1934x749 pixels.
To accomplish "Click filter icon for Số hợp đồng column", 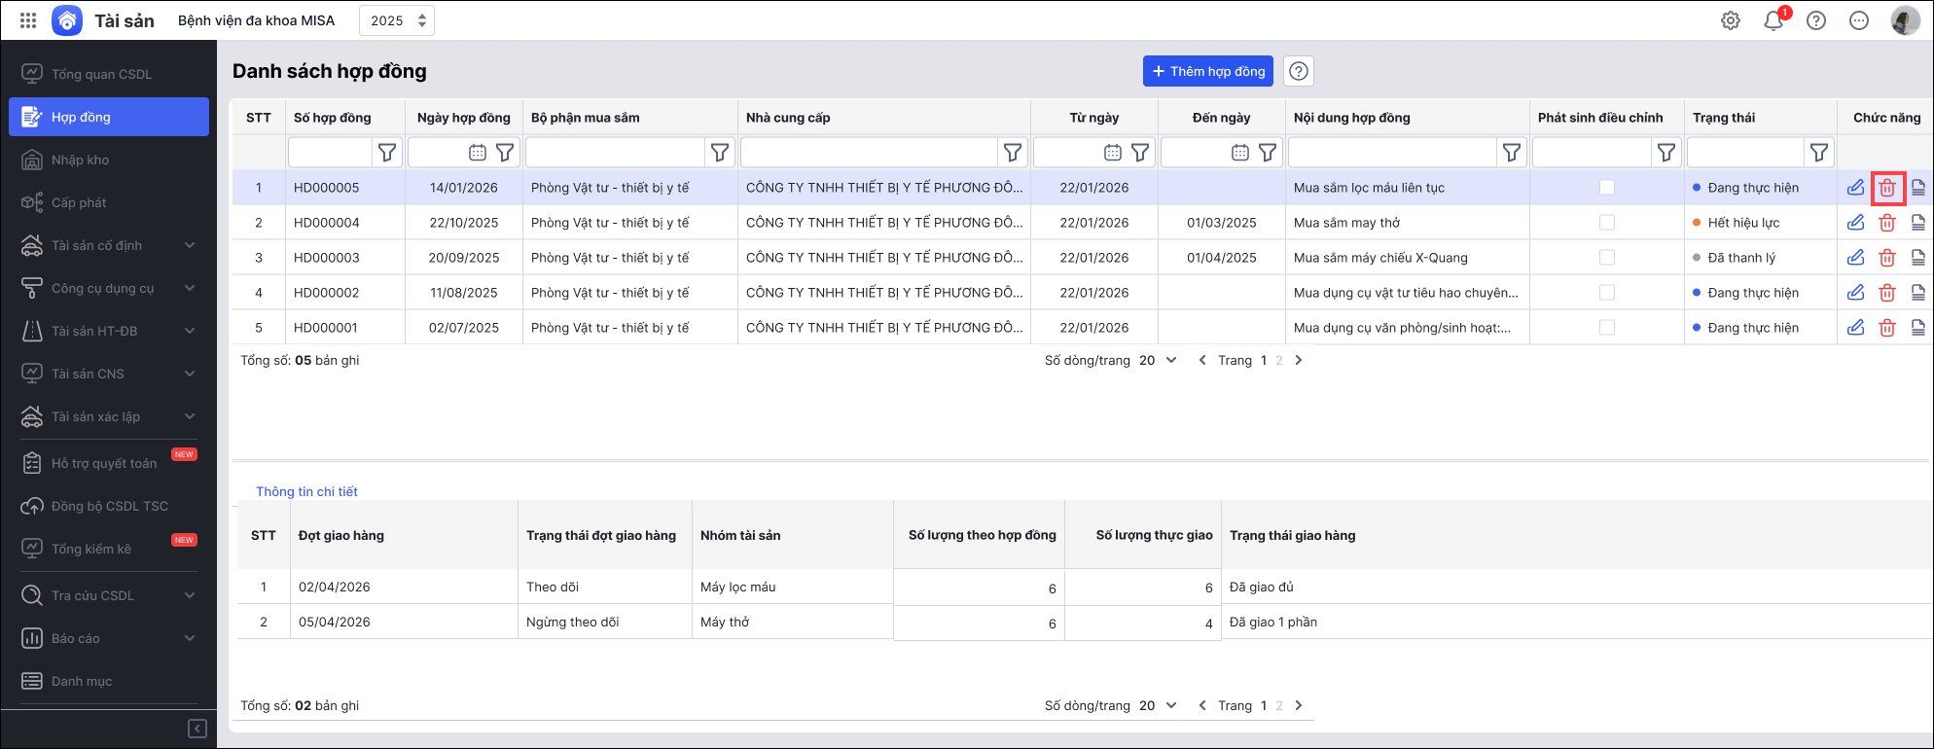I will click(x=387, y=153).
